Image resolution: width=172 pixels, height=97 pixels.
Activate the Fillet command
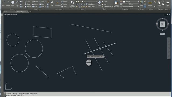[x=42, y=4]
